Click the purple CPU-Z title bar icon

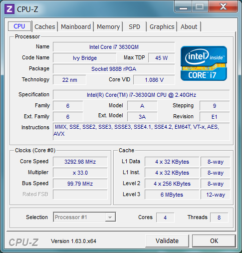click(x=9, y=9)
